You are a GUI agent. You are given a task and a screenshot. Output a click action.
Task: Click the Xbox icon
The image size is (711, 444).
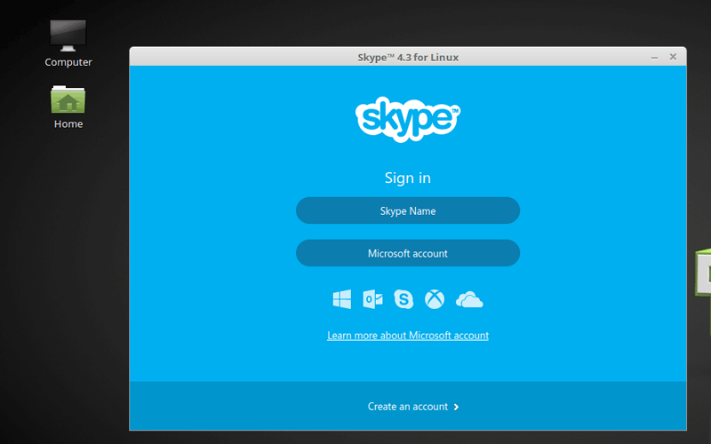coord(435,299)
